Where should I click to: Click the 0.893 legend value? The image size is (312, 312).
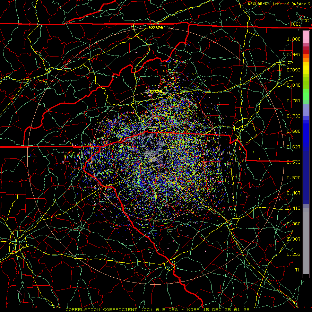point(294,70)
